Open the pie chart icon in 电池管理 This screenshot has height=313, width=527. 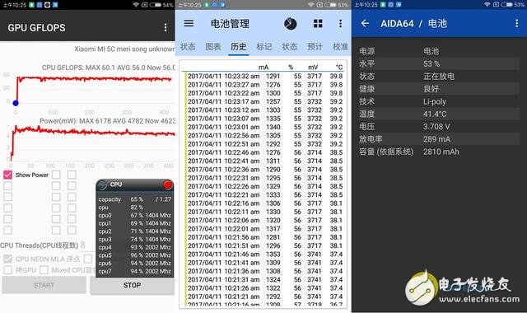point(290,24)
